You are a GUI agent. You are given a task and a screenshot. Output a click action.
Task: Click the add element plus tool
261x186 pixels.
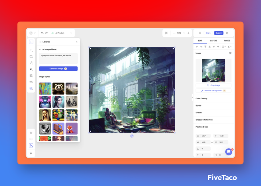click(31, 42)
